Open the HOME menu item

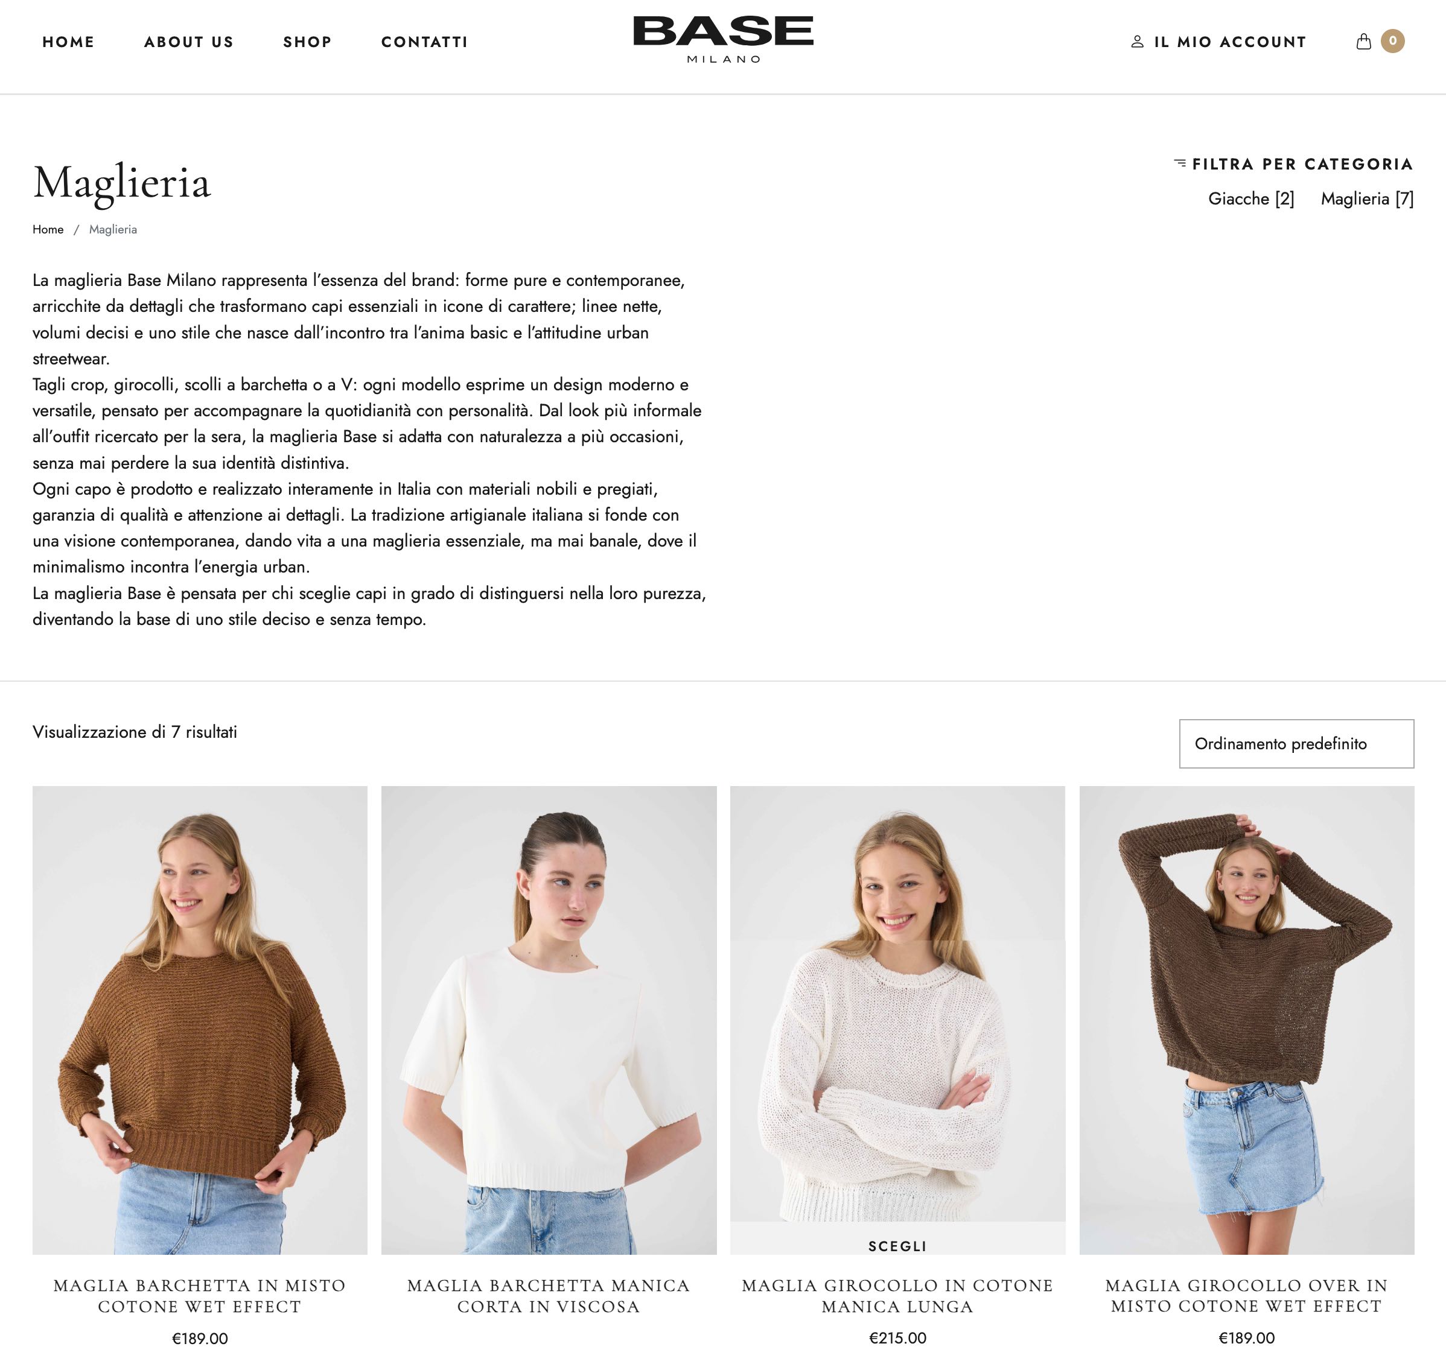[69, 42]
